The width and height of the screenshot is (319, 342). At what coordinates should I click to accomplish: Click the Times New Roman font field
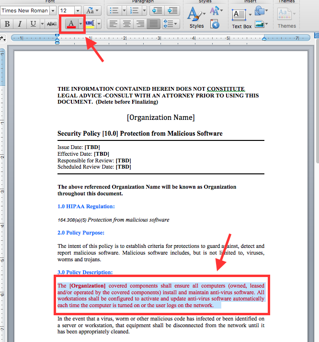25,11
